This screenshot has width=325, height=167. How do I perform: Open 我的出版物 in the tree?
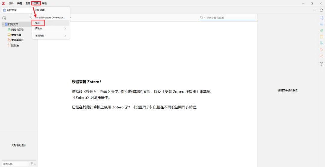[17, 30]
